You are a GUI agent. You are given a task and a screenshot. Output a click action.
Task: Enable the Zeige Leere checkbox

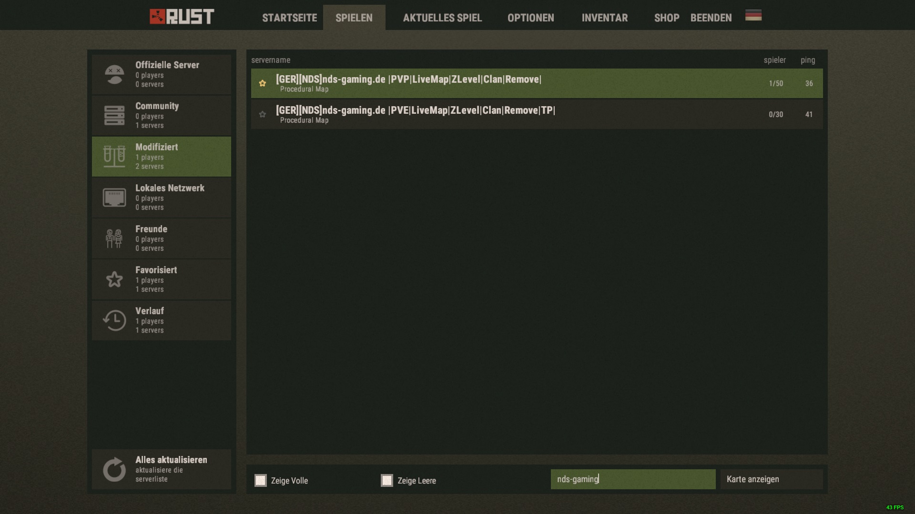pos(387,480)
